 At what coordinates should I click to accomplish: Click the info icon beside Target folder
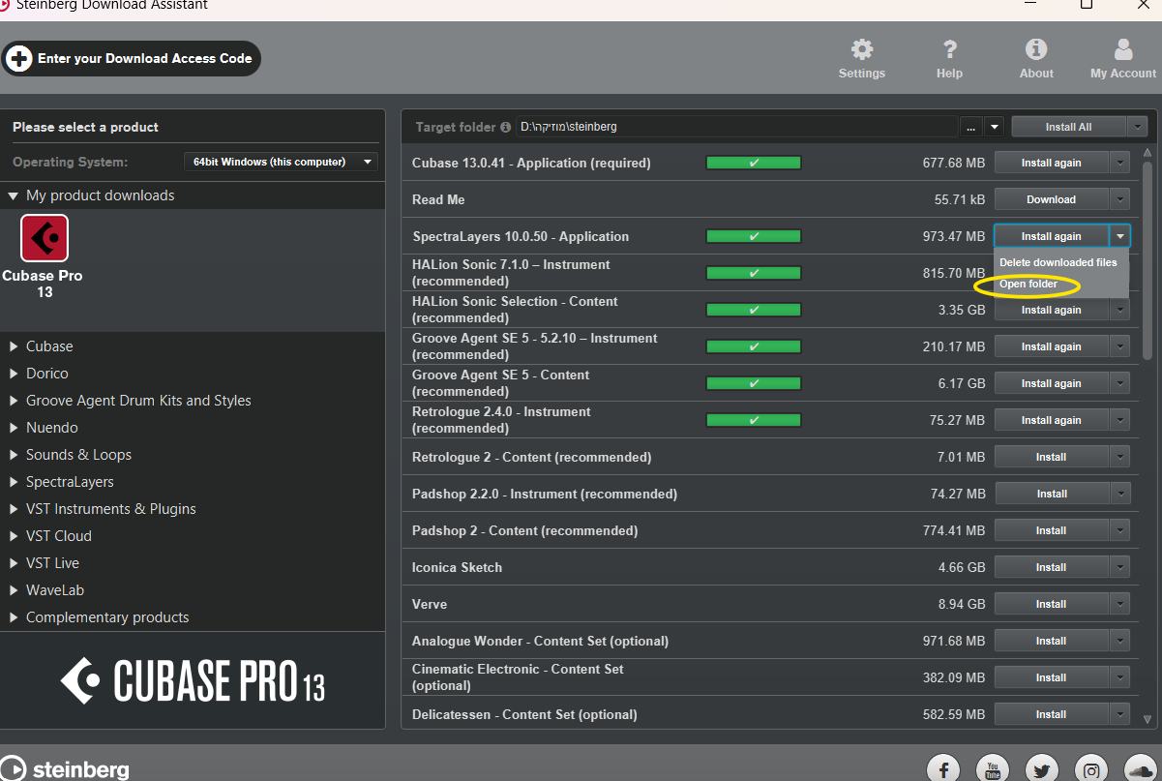(505, 127)
